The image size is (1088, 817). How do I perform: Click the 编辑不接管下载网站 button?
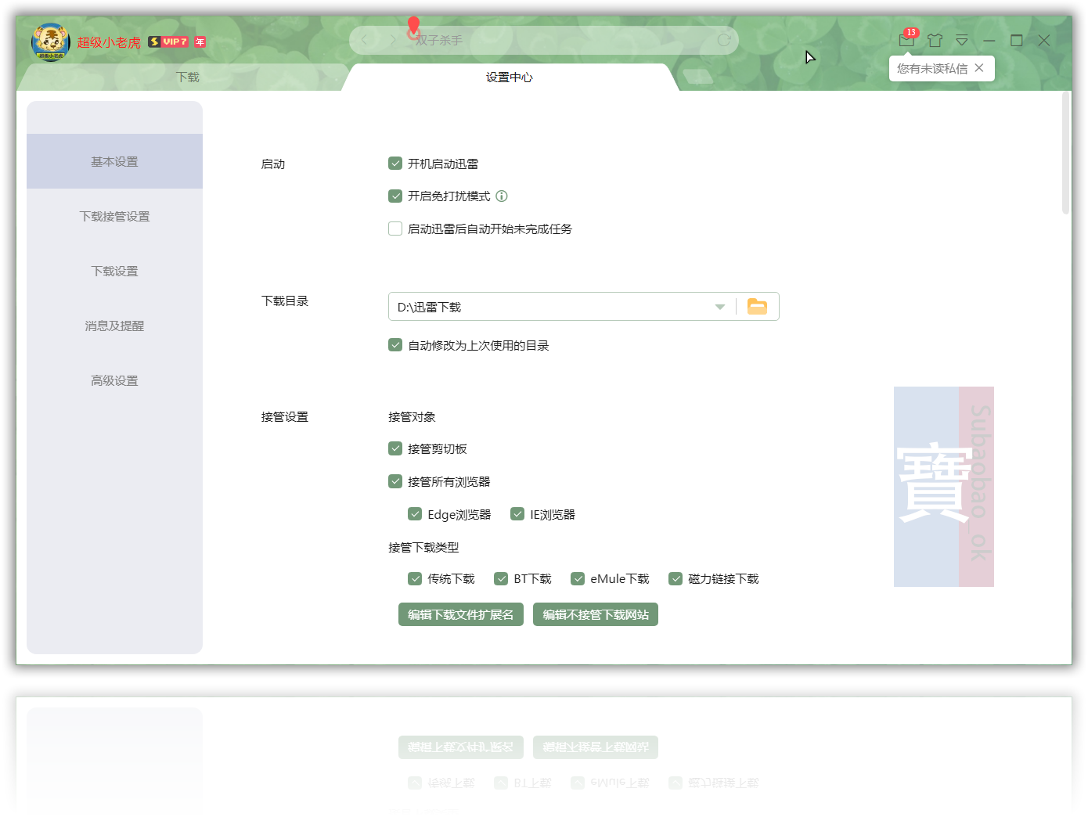595,614
